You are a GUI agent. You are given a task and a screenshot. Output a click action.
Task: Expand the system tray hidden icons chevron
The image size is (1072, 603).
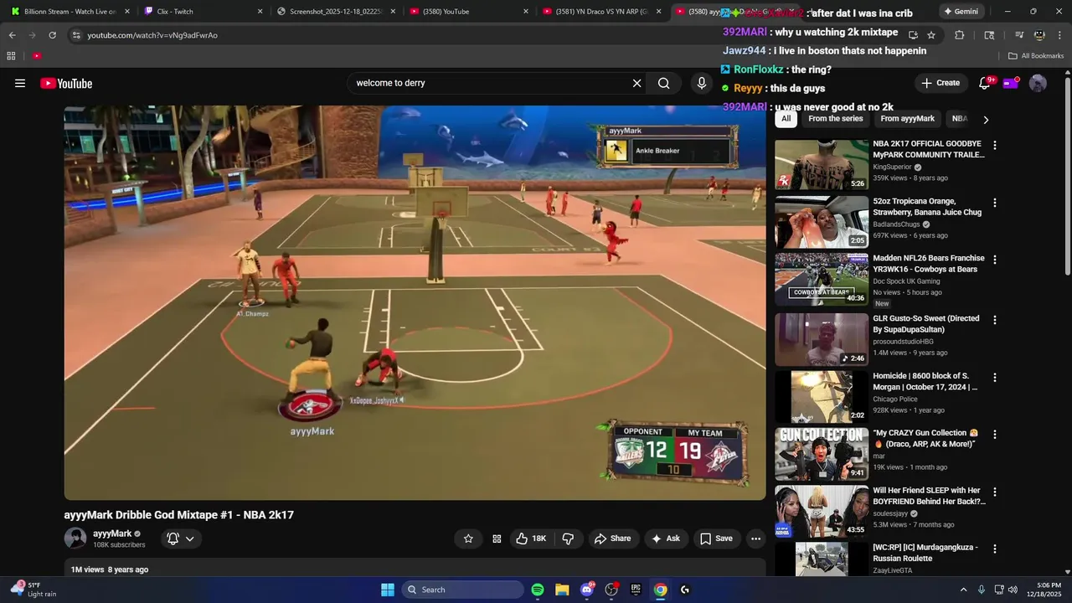coord(963,590)
